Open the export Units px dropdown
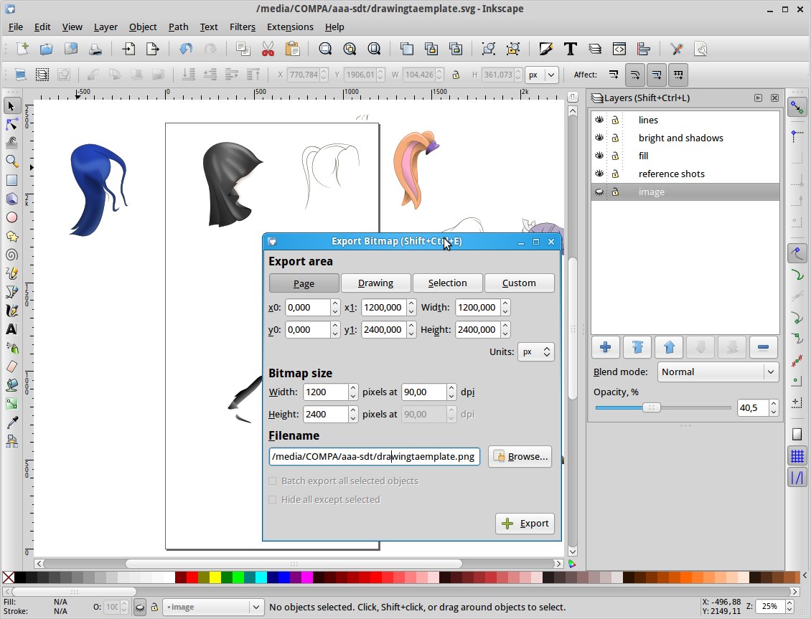Viewport: 811px width, 619px height. (x=536, y=351)
